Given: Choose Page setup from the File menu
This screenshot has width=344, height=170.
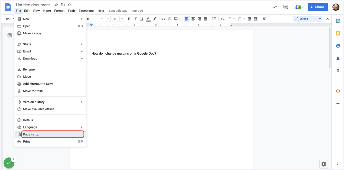Looking at the screenshot, I should [50, 134].
